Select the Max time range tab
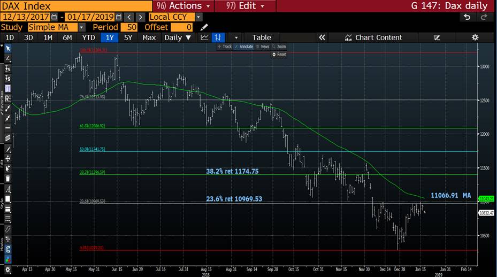Image resolution: width=497 pixels, height=277 pixels. [149, 38]
